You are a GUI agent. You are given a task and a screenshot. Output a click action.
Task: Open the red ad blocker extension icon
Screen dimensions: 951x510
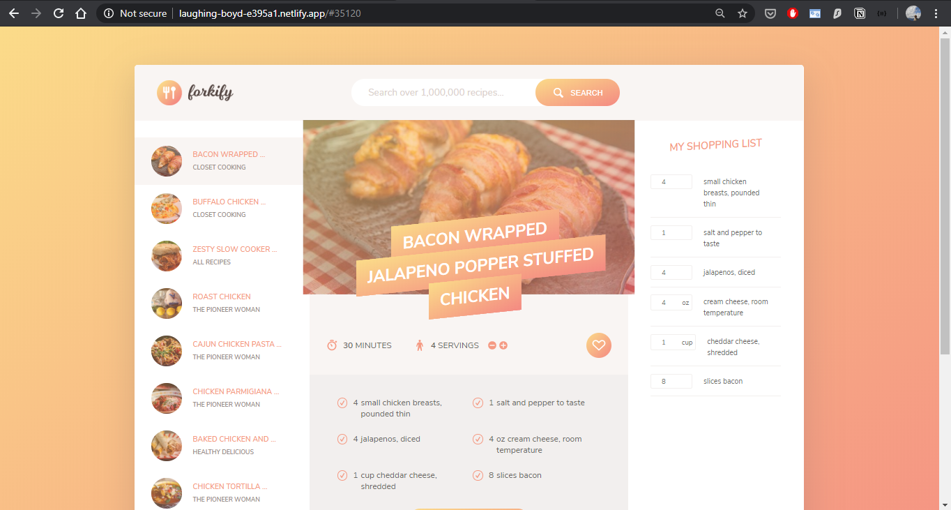(793, 13)
